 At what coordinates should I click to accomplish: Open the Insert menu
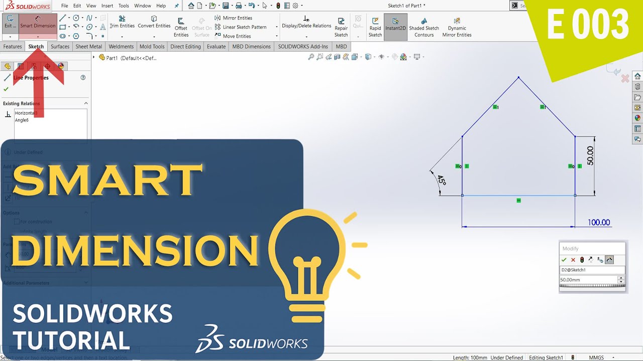click(x=107, y=6)
